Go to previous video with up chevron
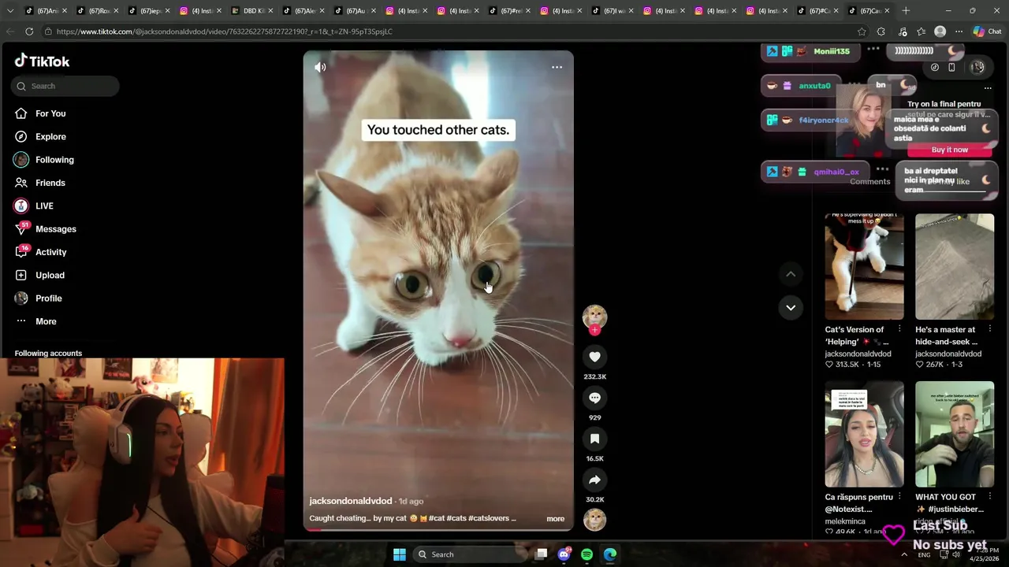Viewport: 1009px width, 567px height. point(791,274)
